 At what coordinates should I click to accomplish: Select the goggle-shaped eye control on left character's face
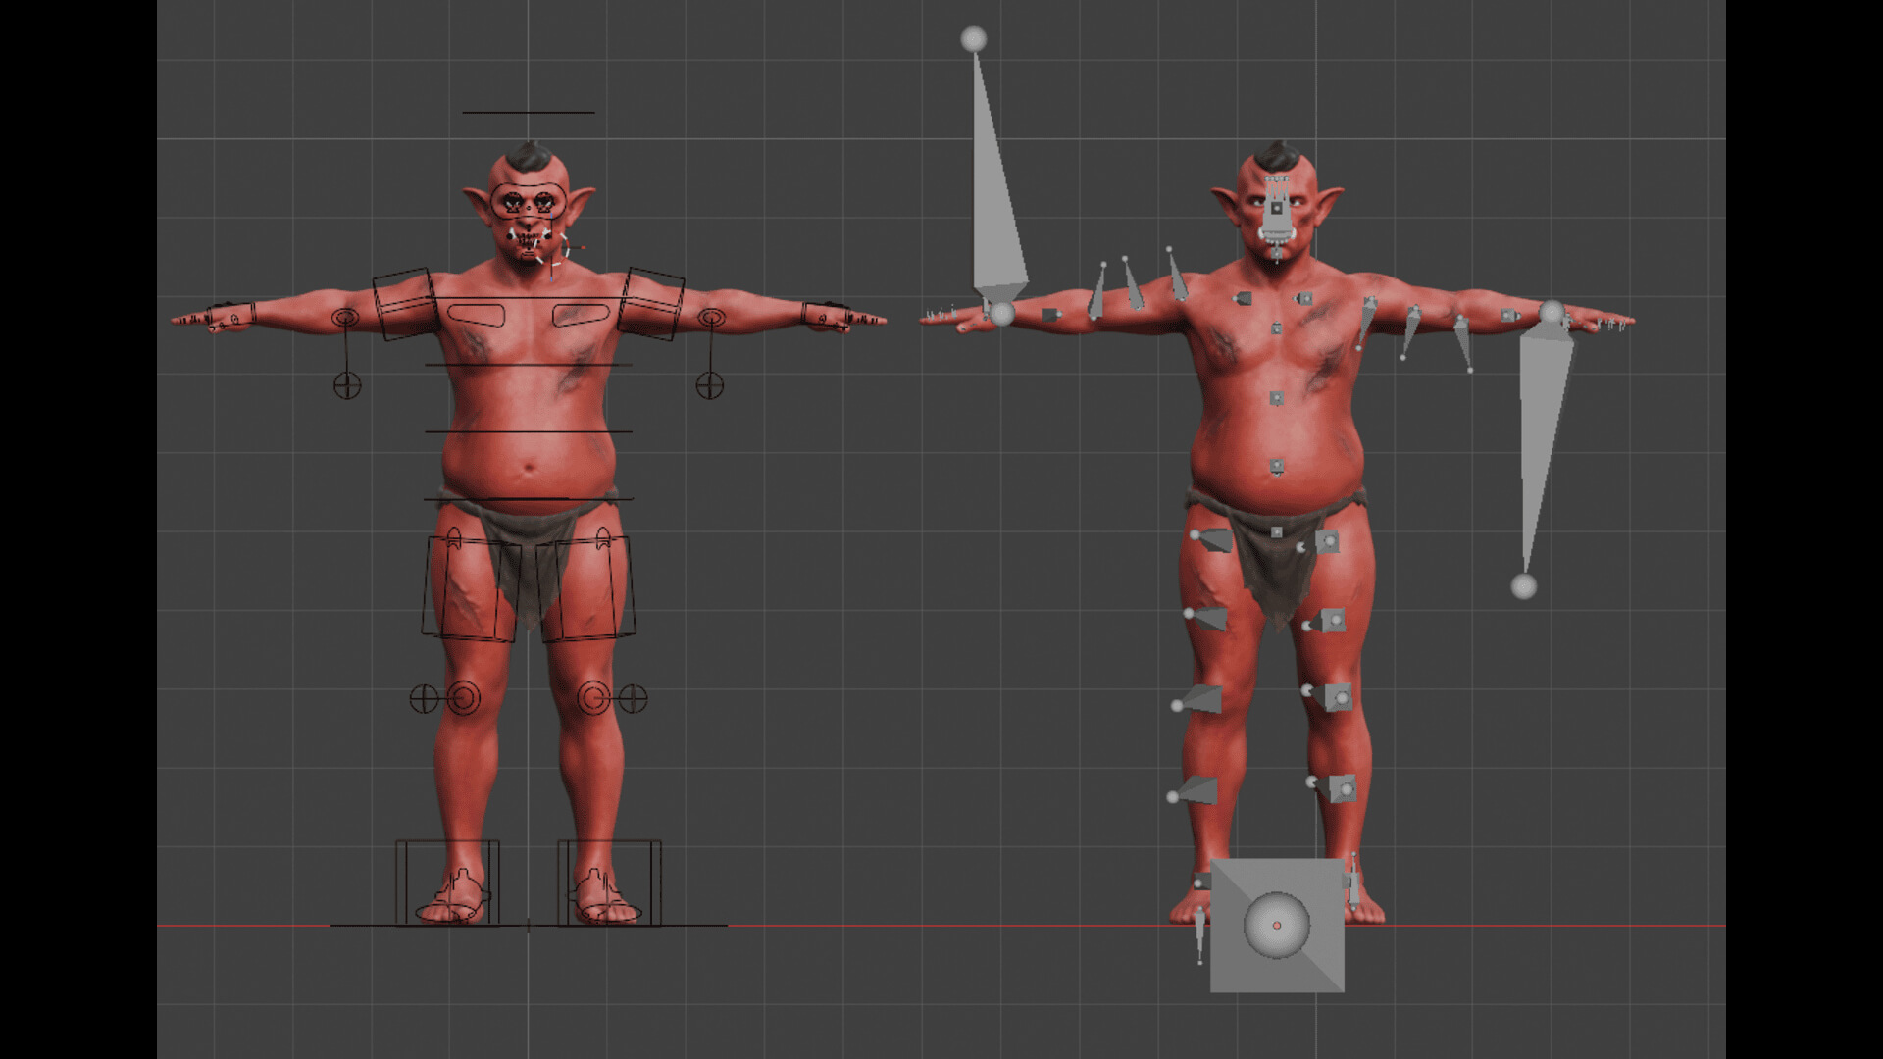click(x=529, y=201)
